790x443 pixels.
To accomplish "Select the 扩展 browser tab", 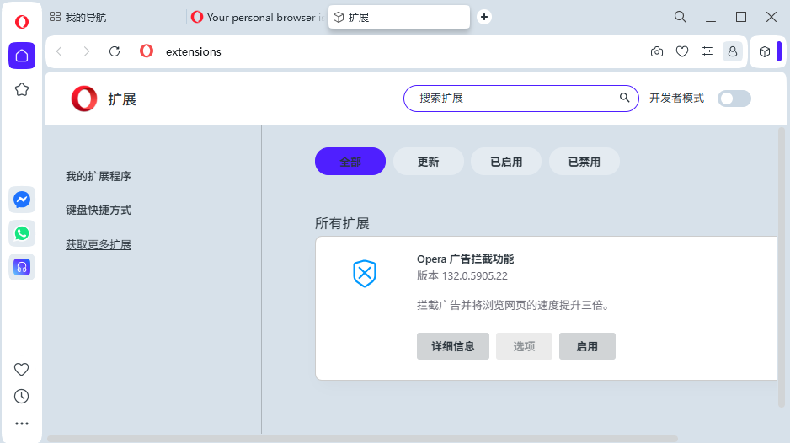I will tap(399, 17).
